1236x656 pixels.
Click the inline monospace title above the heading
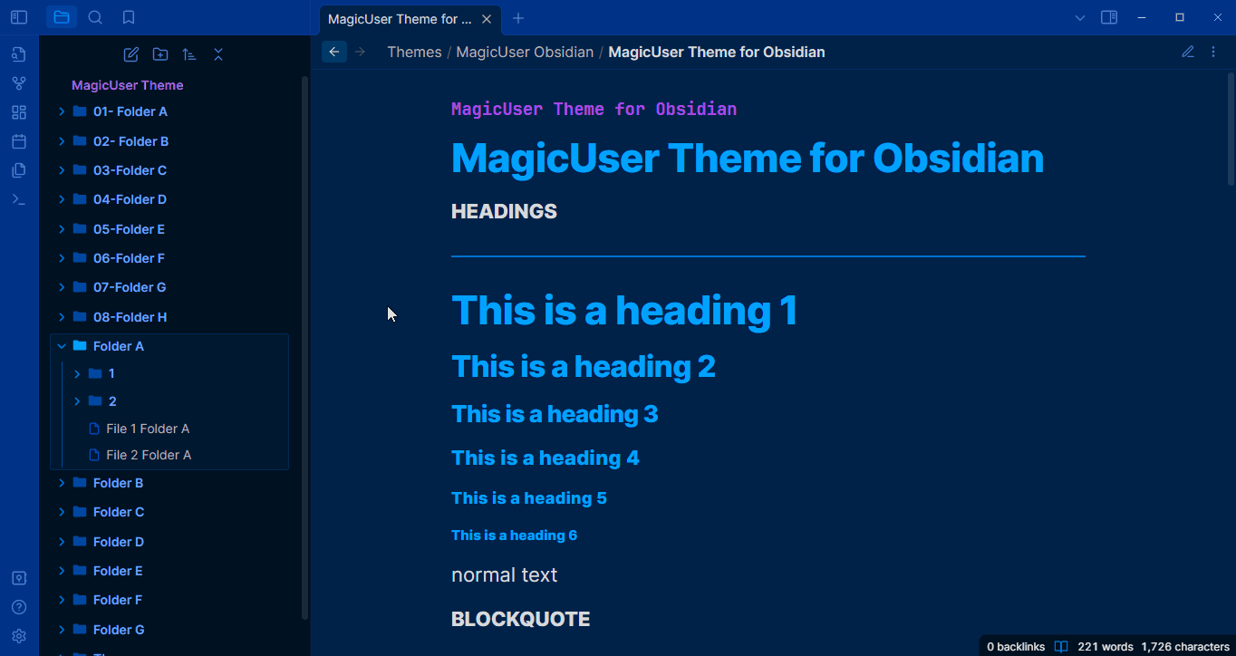594,110
